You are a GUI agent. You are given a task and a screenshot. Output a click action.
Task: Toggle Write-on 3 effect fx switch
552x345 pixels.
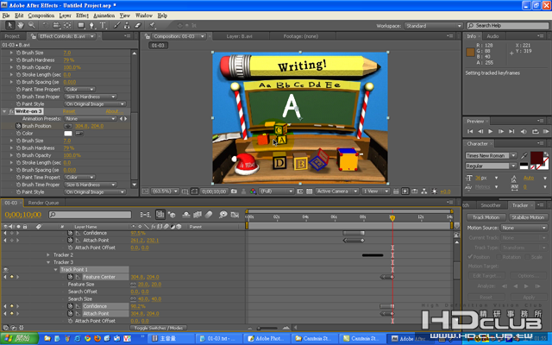[x=11, y=111]
